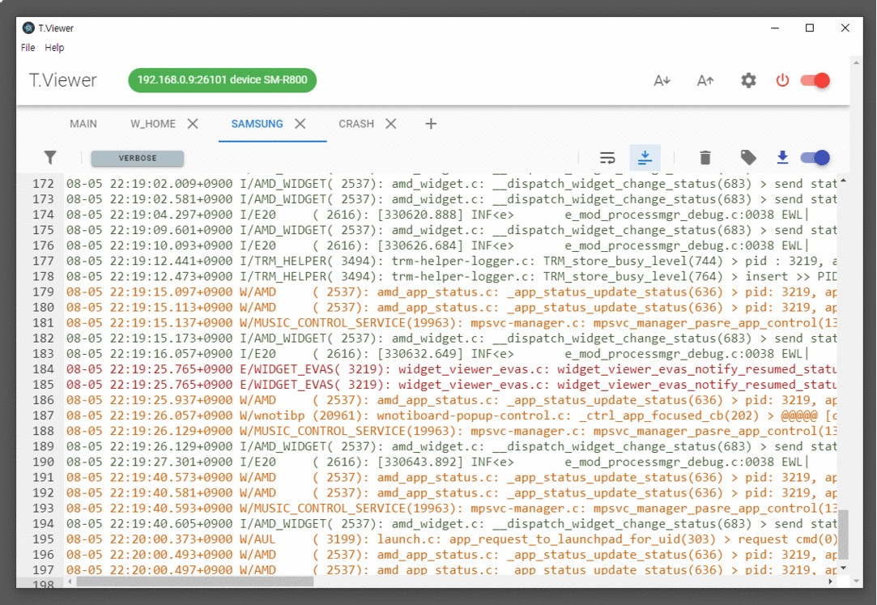Minimize the T.Viewer window
This screenshot has width=877, height=605.
click(775, 28)
